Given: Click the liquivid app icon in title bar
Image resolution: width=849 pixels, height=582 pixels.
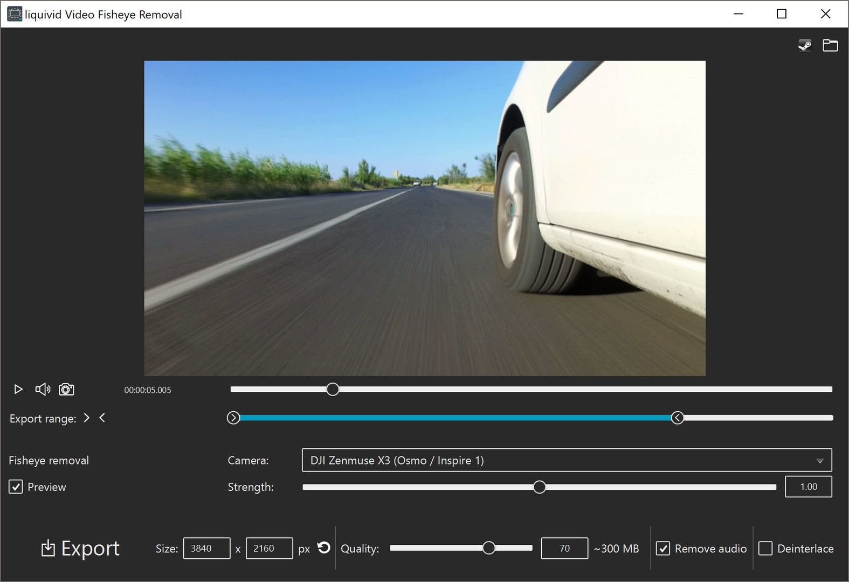Looking at the screenshot, I should tap(15, 14).
